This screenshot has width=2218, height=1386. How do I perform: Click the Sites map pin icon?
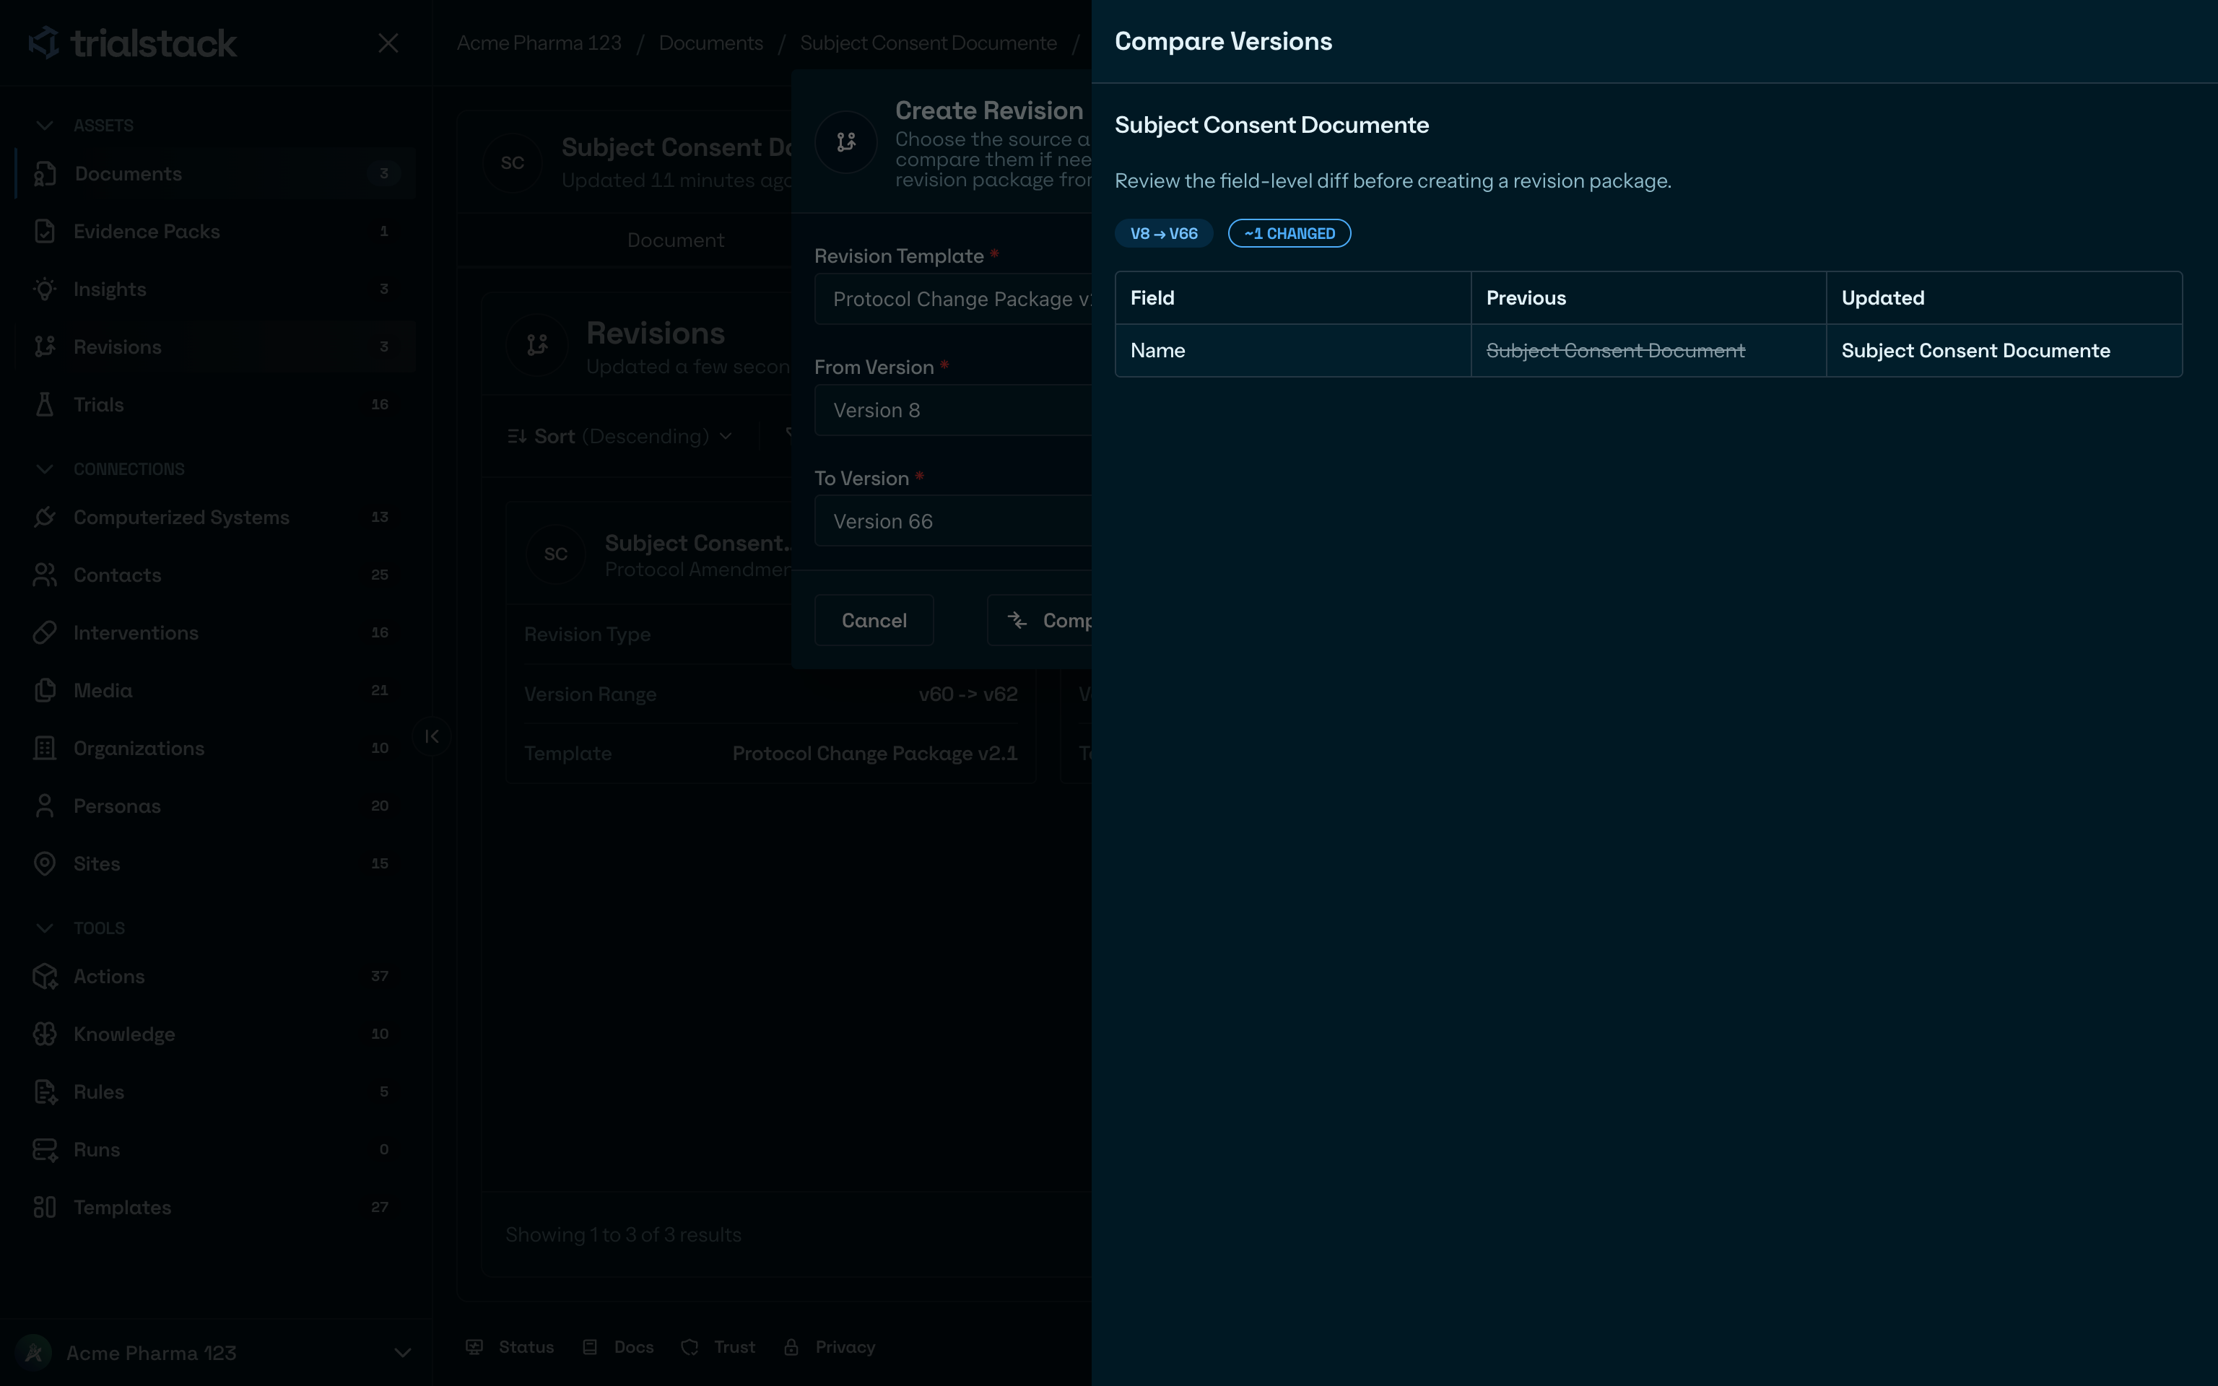(x=45, y=863)
